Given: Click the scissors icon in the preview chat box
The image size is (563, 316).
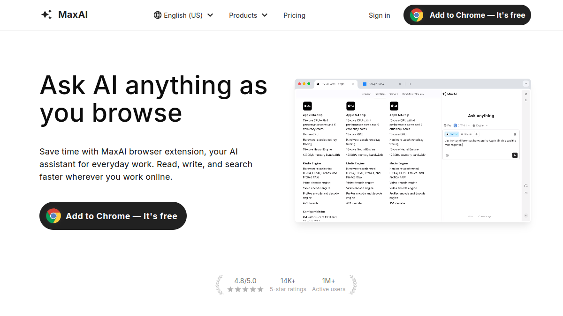Looking at the screenshot, I should [x=515, y=134].
